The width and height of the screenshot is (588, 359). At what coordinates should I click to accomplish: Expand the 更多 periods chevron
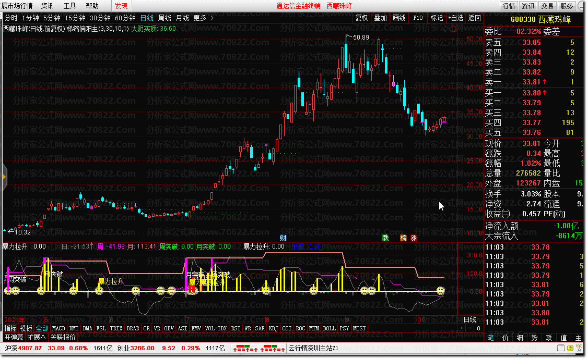[212, 18]
